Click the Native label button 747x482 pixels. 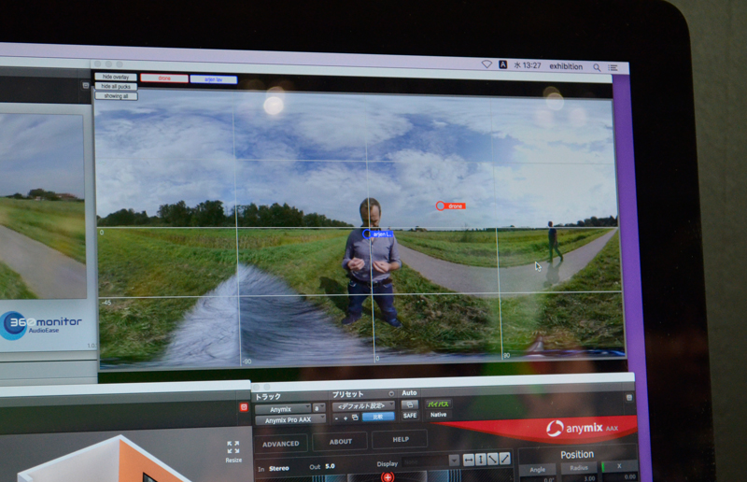[438, 415]
